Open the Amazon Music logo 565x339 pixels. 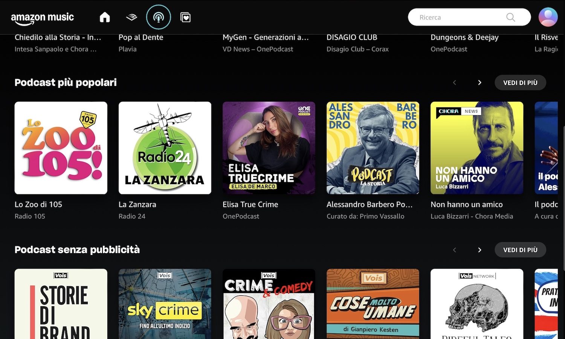click(42, 18)
